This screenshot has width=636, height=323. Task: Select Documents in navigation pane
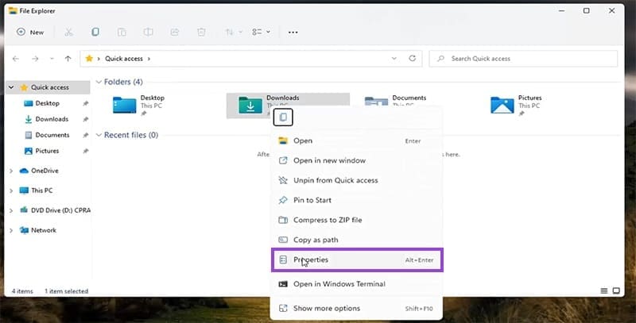(x=52, y=135)
